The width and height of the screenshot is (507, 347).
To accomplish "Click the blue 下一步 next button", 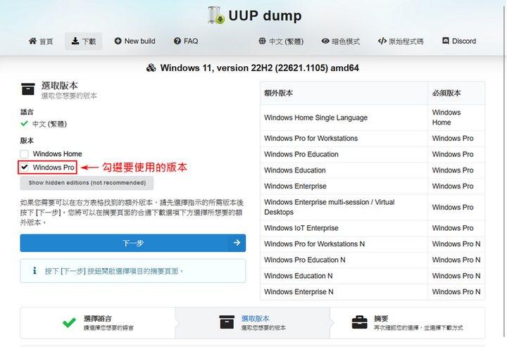I will point(133,243).
